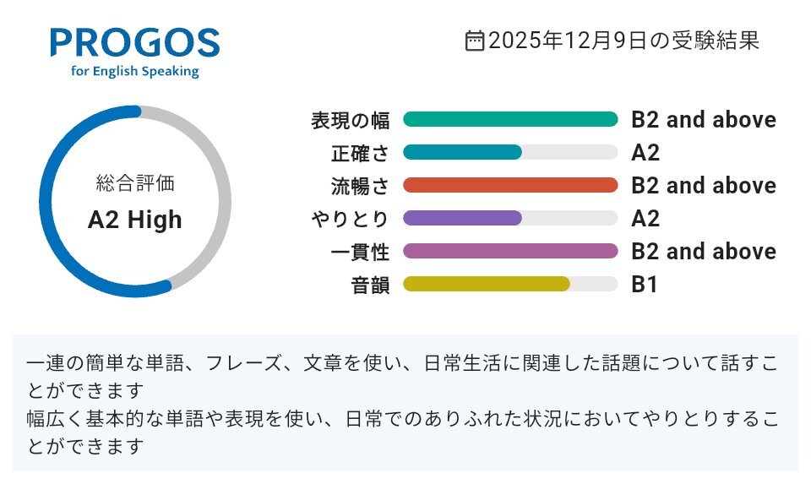Image resolution: width=811 pixels, height=484 pixels.
Task: Select the 流暢さ category label
Action: (361, 186)
